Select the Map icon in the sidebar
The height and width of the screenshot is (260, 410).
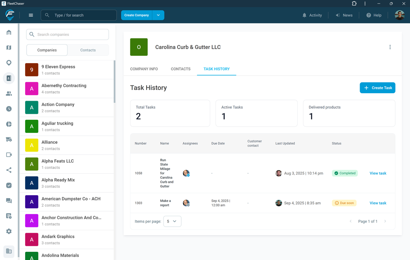pyautogui.click(x=9, y=47)
